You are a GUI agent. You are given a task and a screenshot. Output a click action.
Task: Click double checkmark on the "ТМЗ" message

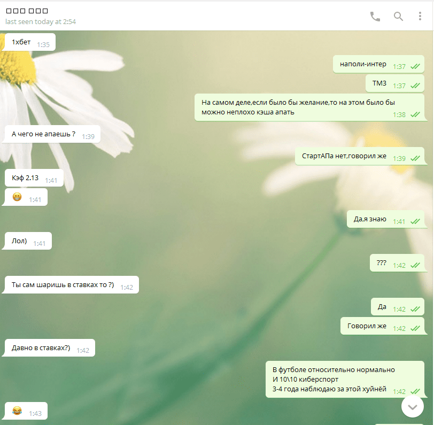pos(415,86)
